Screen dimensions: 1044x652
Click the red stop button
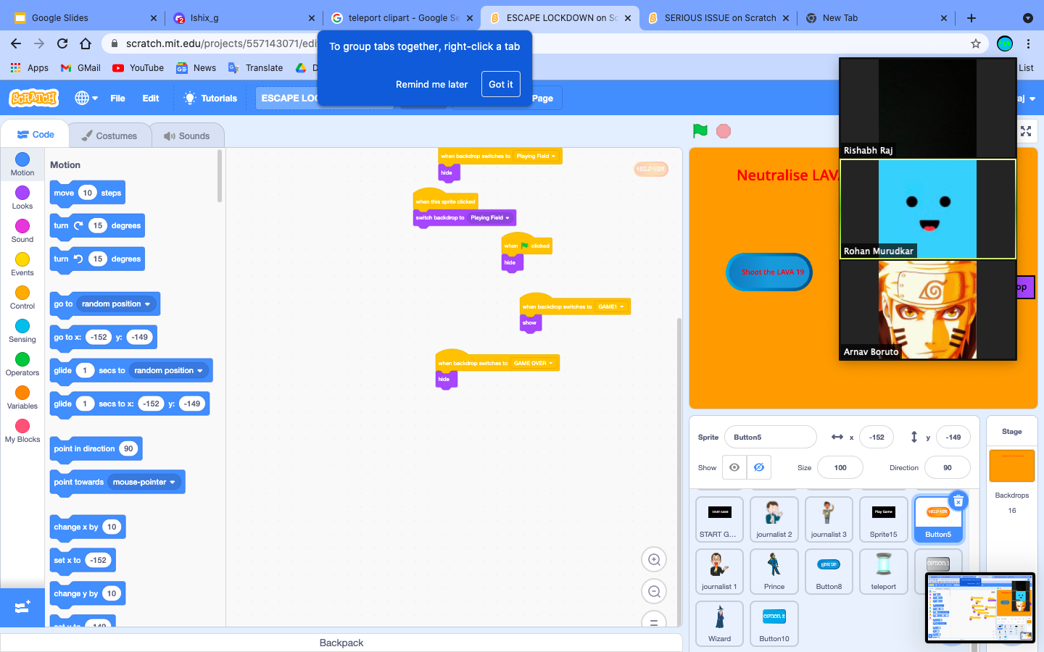tap(723, 131)
